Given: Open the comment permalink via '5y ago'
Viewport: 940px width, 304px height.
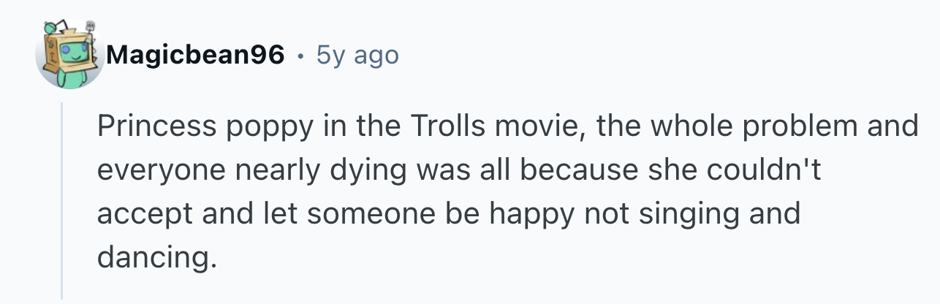Looking at the screenshot, I should coord(357,55).
